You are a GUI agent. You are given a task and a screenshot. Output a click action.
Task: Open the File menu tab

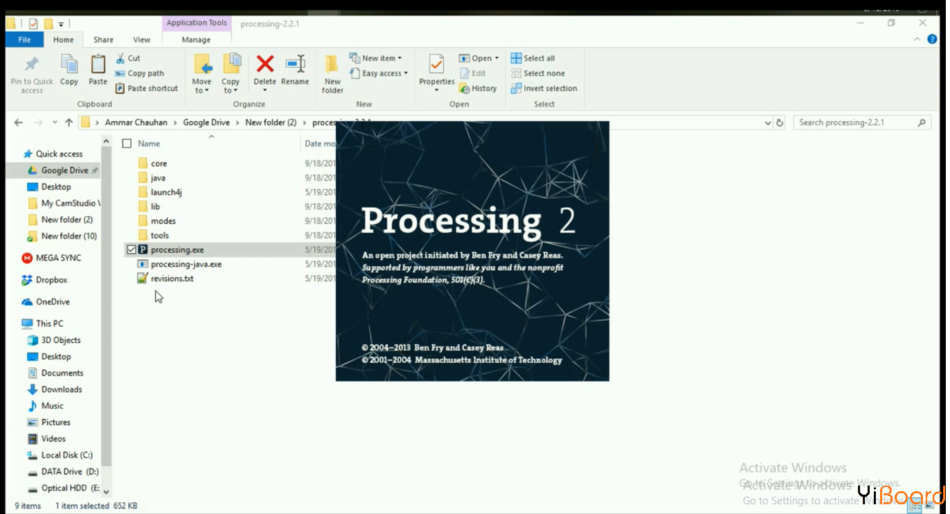click(24, 39)
